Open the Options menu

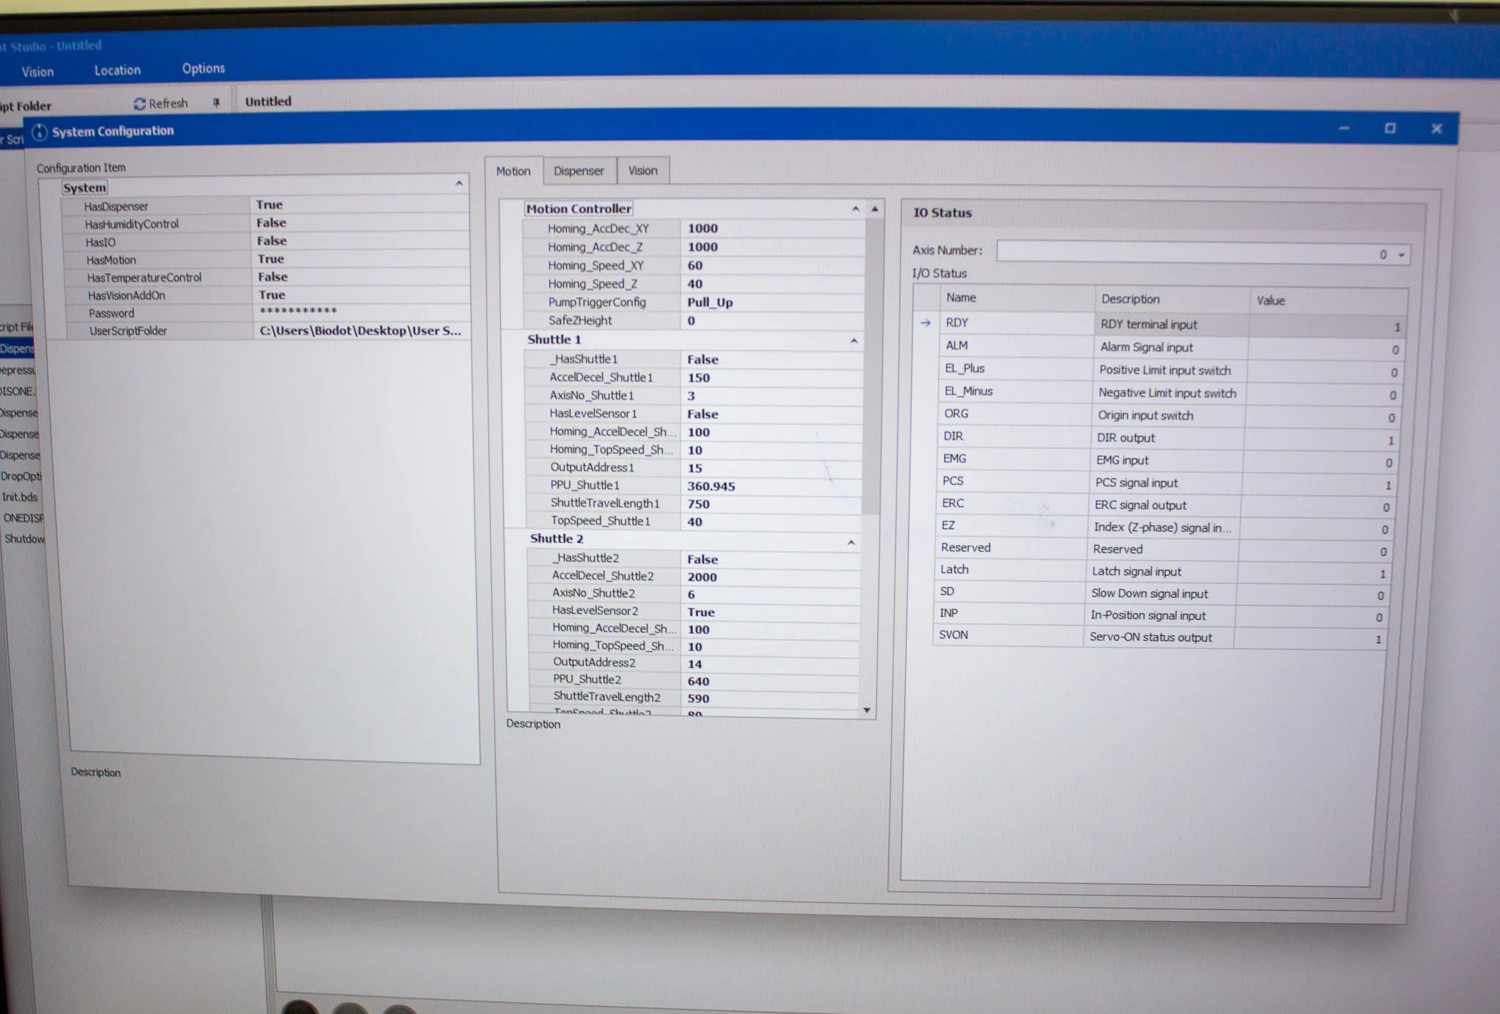(204, 69)
